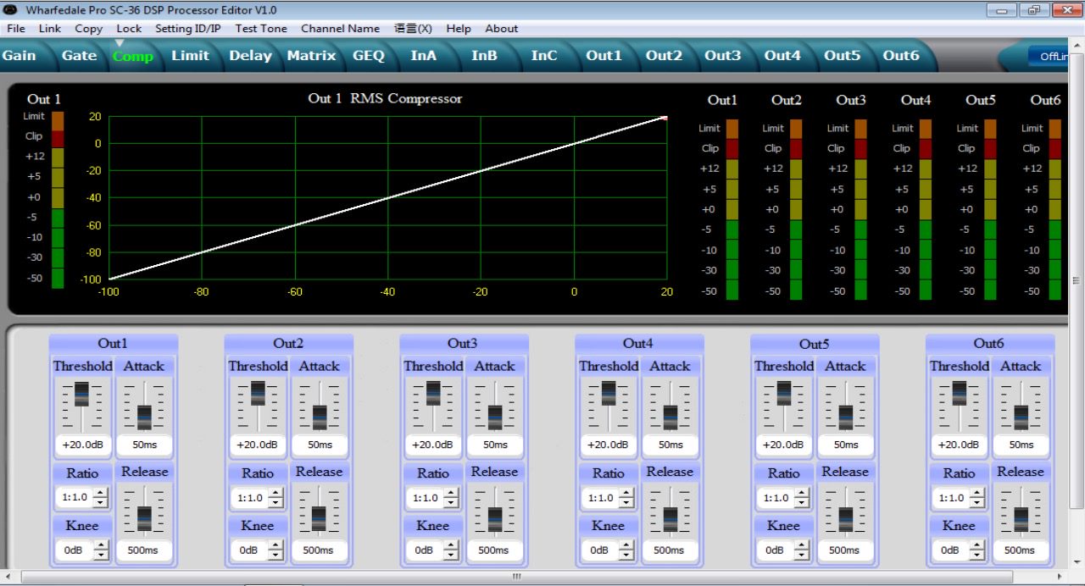Screen dimensions: 1085x586
Task: Click the Out2 Release 500ms value field
Action: click(320, 550)
